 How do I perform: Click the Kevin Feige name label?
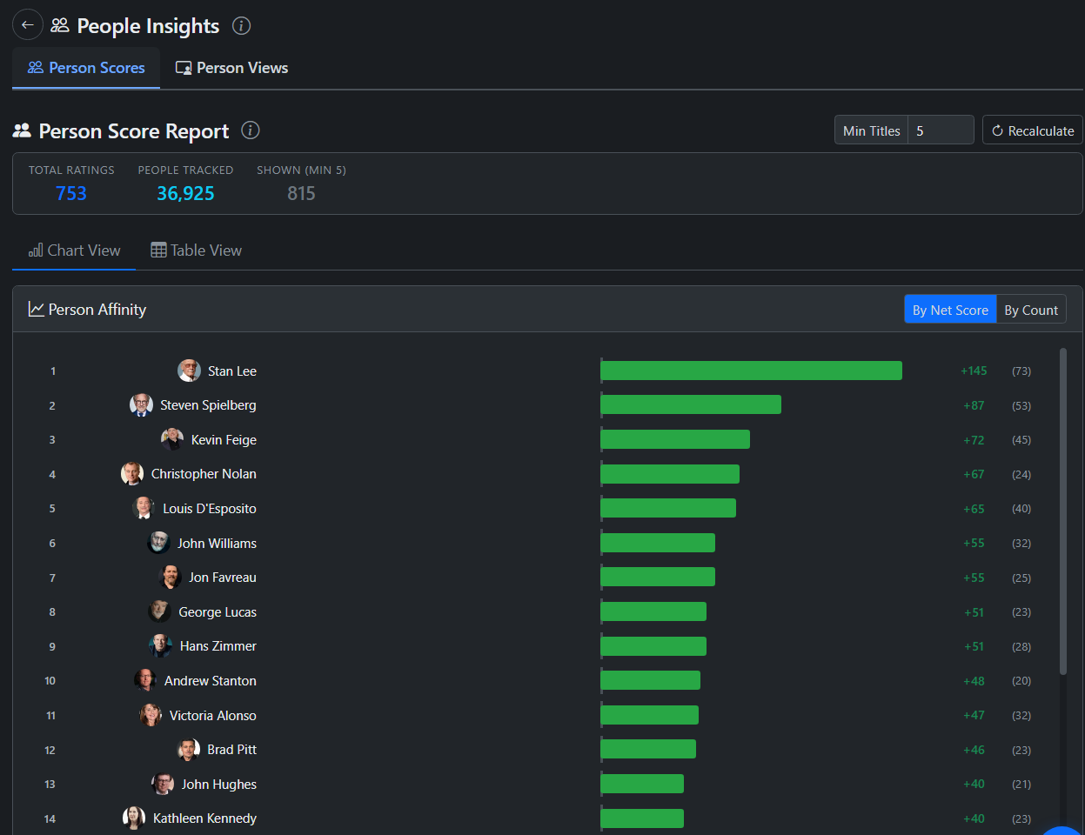point(224,440)
